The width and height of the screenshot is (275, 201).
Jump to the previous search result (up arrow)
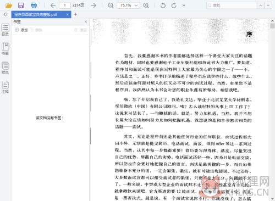(261, 5)
